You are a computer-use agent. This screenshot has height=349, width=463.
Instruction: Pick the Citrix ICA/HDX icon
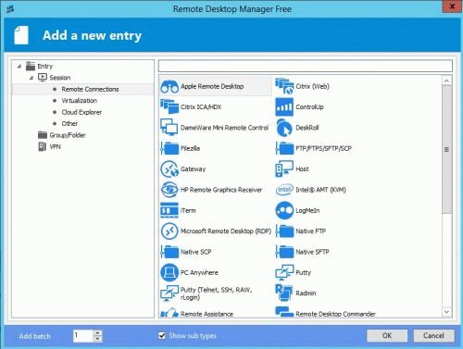click(169, 106)
